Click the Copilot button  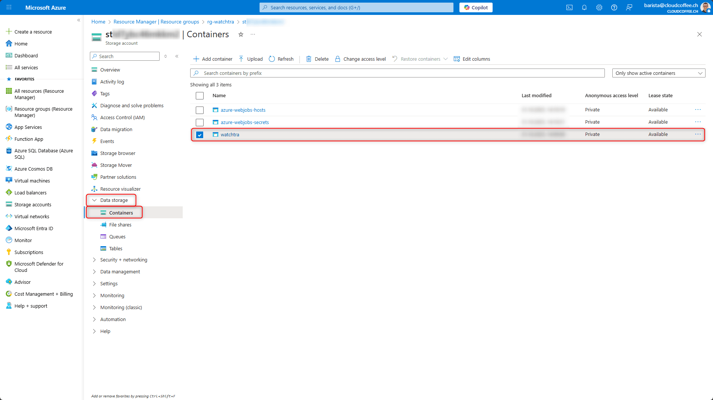476,7
